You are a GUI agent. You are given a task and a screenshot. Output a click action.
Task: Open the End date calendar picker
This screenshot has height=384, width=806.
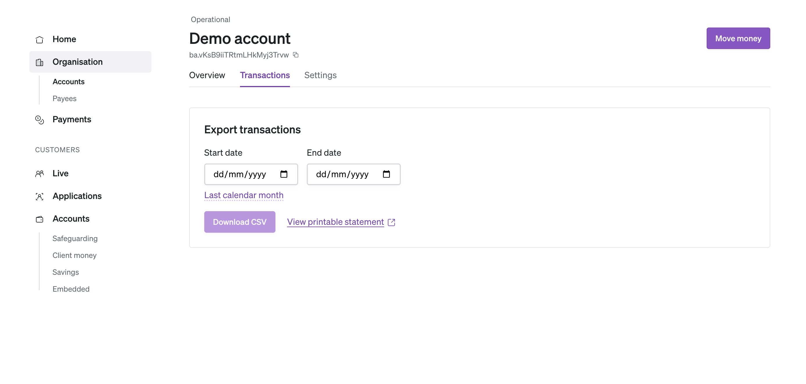pyautogui.click(x=387, y=174)
